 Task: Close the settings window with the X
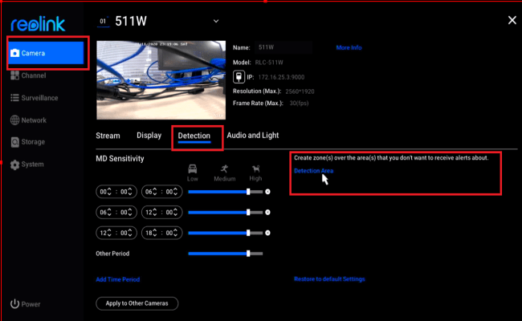point(512,20)
